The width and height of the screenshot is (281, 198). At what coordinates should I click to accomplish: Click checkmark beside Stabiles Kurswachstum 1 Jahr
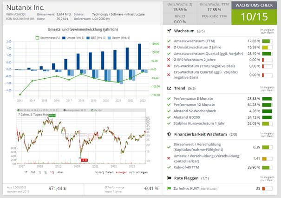[169, 123]
